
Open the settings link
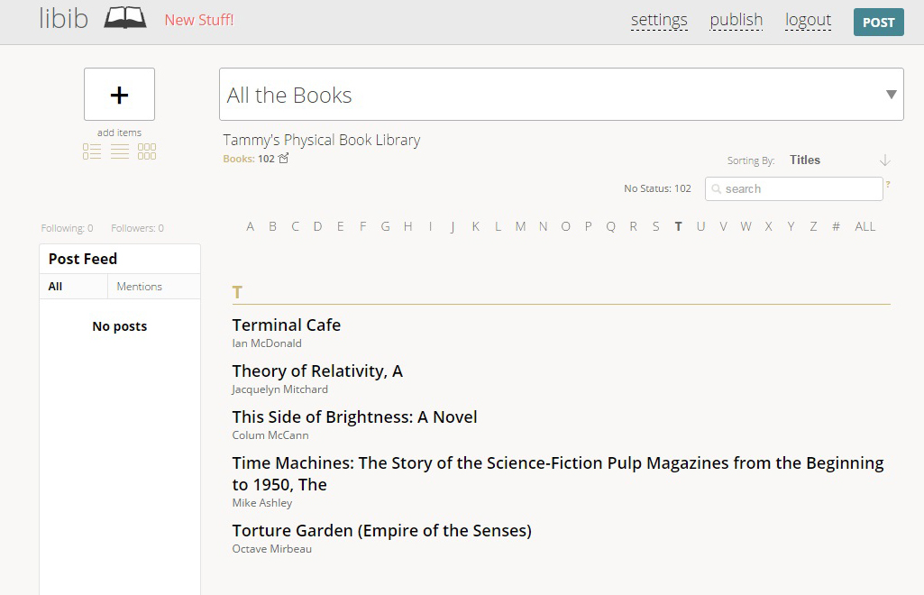(x=659, y=20)
